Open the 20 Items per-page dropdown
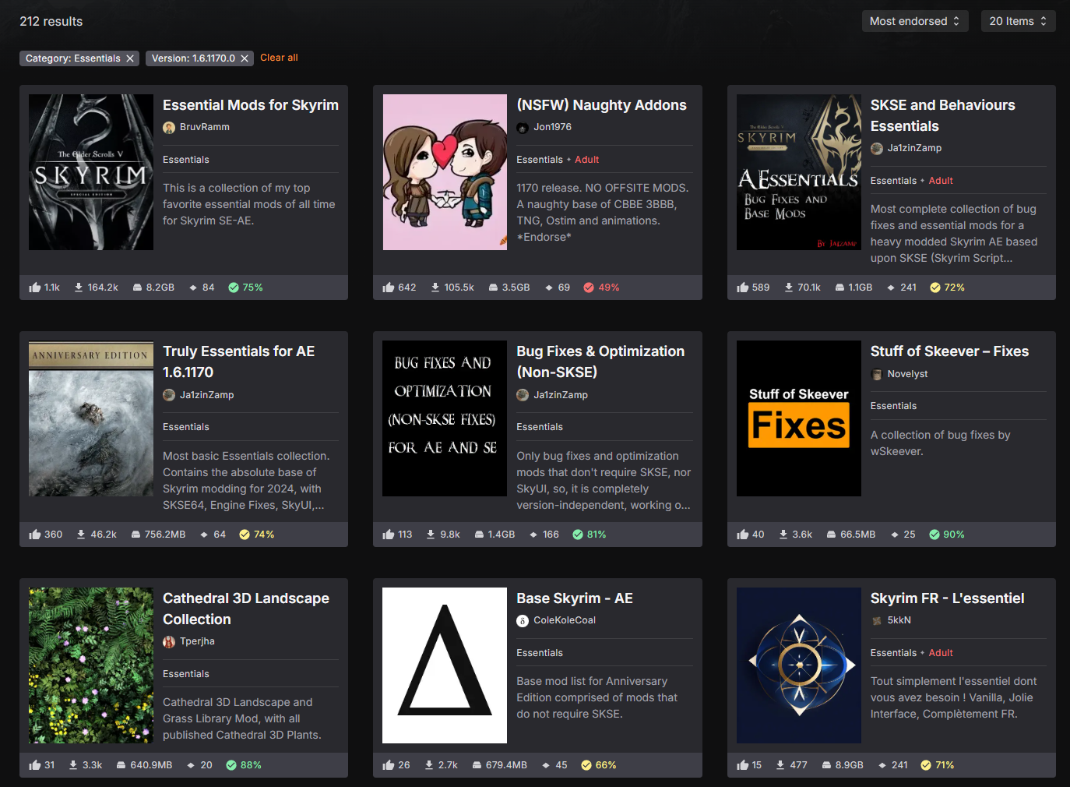This screenshot has width=1070, height=787. coord(1018,21)
